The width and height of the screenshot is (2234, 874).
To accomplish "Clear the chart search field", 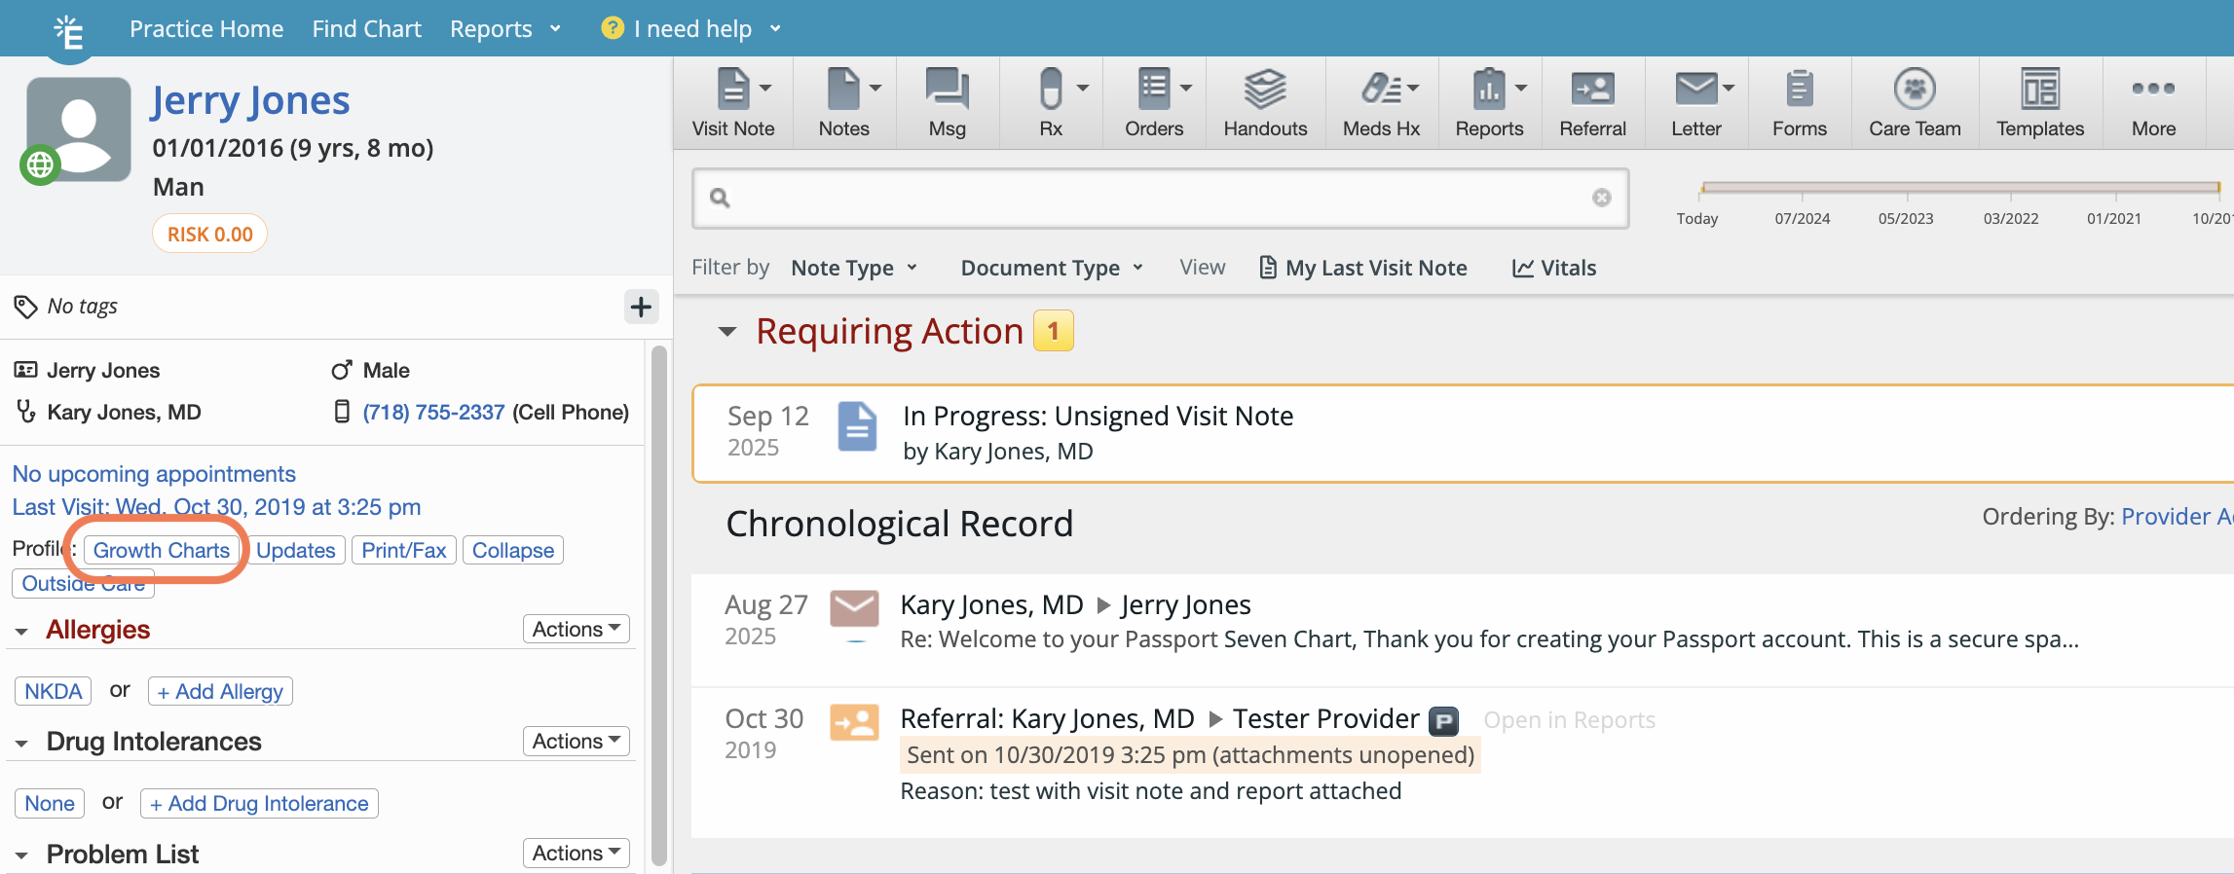I will [1601, 199].
